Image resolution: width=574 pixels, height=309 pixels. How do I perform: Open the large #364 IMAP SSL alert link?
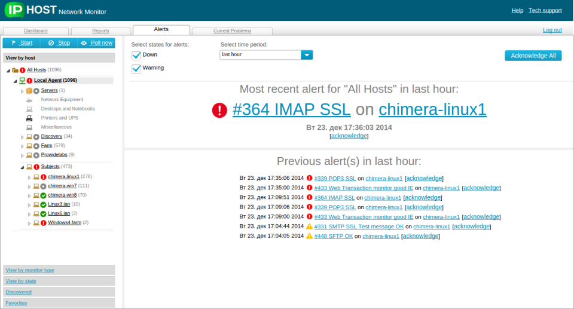(291, 109)
